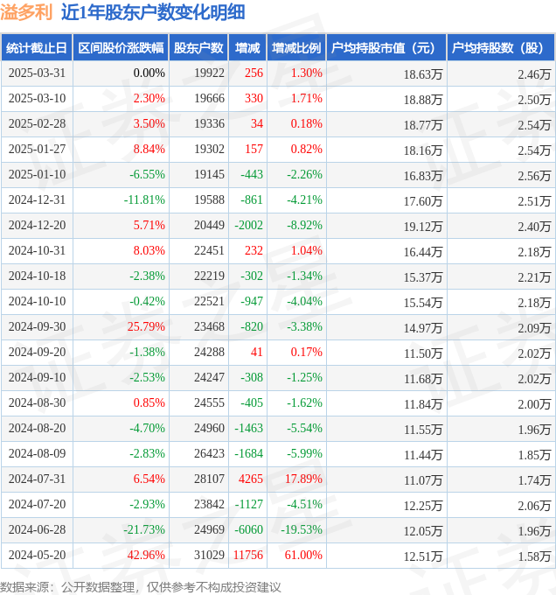Screen dimensions: 556x595
Task: Click the -6060 decrease value
Action: [248, 529]
